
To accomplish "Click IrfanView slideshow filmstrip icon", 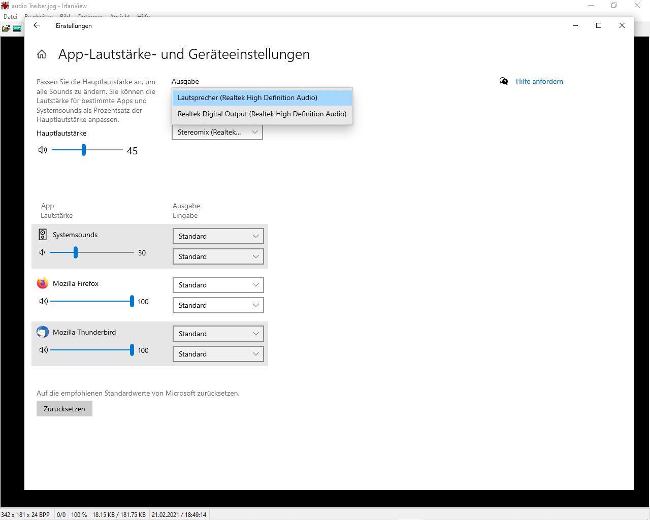I will 17,28.
